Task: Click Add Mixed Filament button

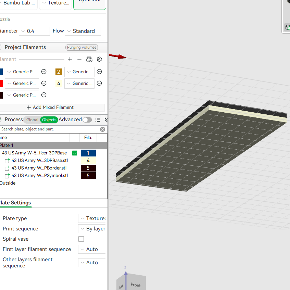Action: (50, 108)
